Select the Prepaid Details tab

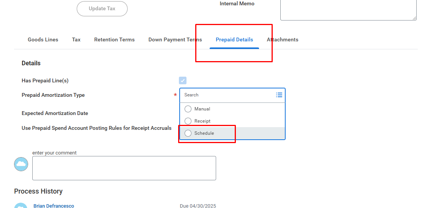pyautogui.click(x=234, y=39)
